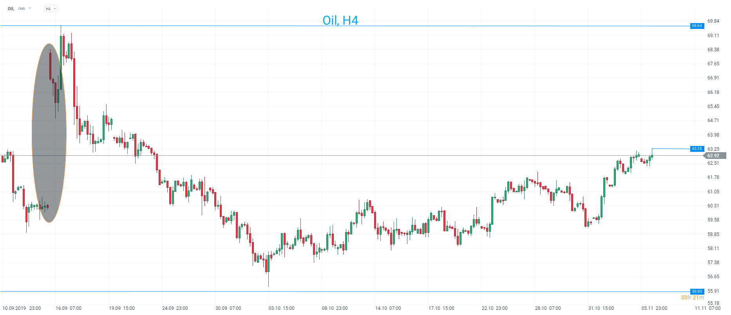The width and height of the screenshot is (731, 315).
Task: Click the 10.09.2019 23:00 date label
Action: click(x=22, y=308)
